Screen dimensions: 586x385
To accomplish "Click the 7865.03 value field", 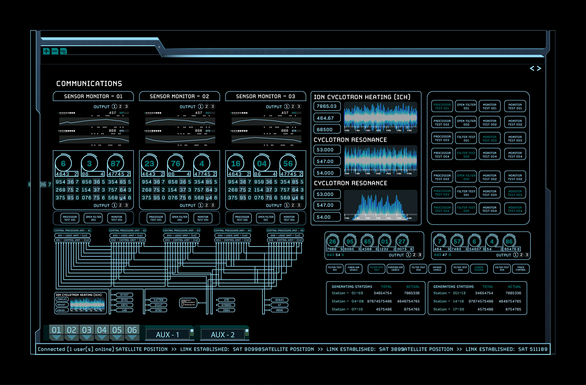I will (327, 106).
